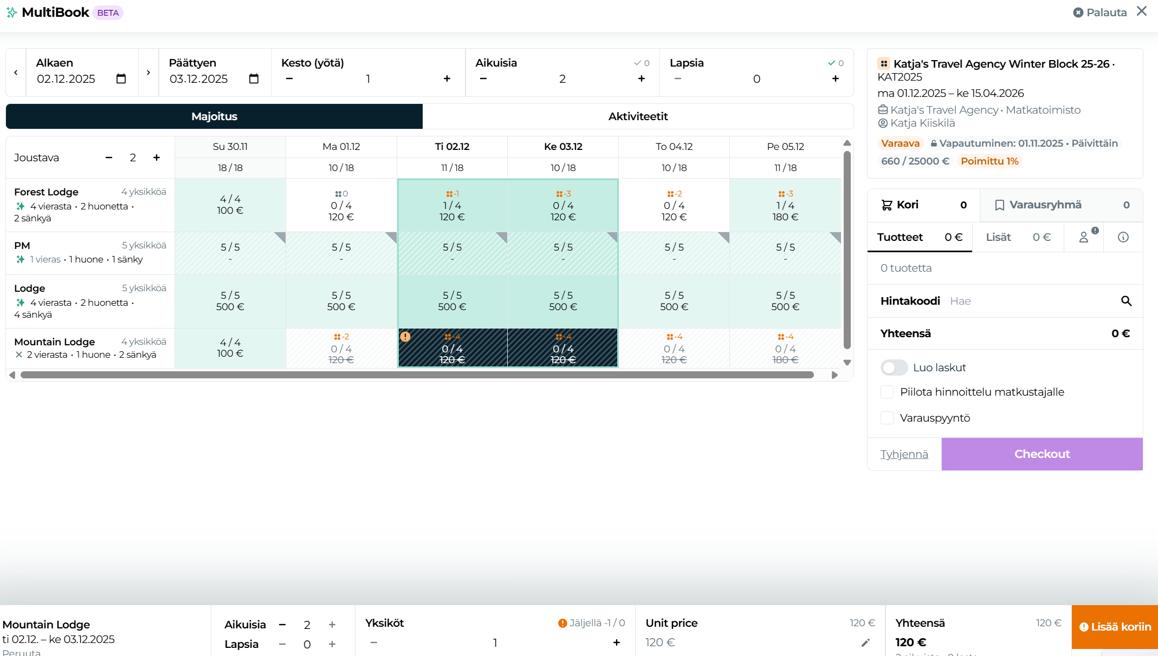Viewport: 1158px width, 656px height.
Task: Click the info circle icon in cart tabs
Action: point(1123,237)
